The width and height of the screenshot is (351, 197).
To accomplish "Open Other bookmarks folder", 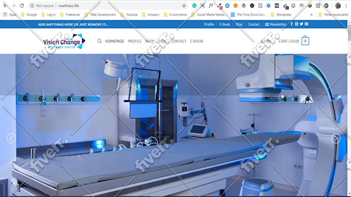I will point(333,14).
